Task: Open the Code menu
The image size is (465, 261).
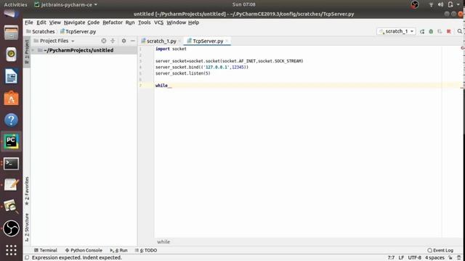Action: click(93, 22)
